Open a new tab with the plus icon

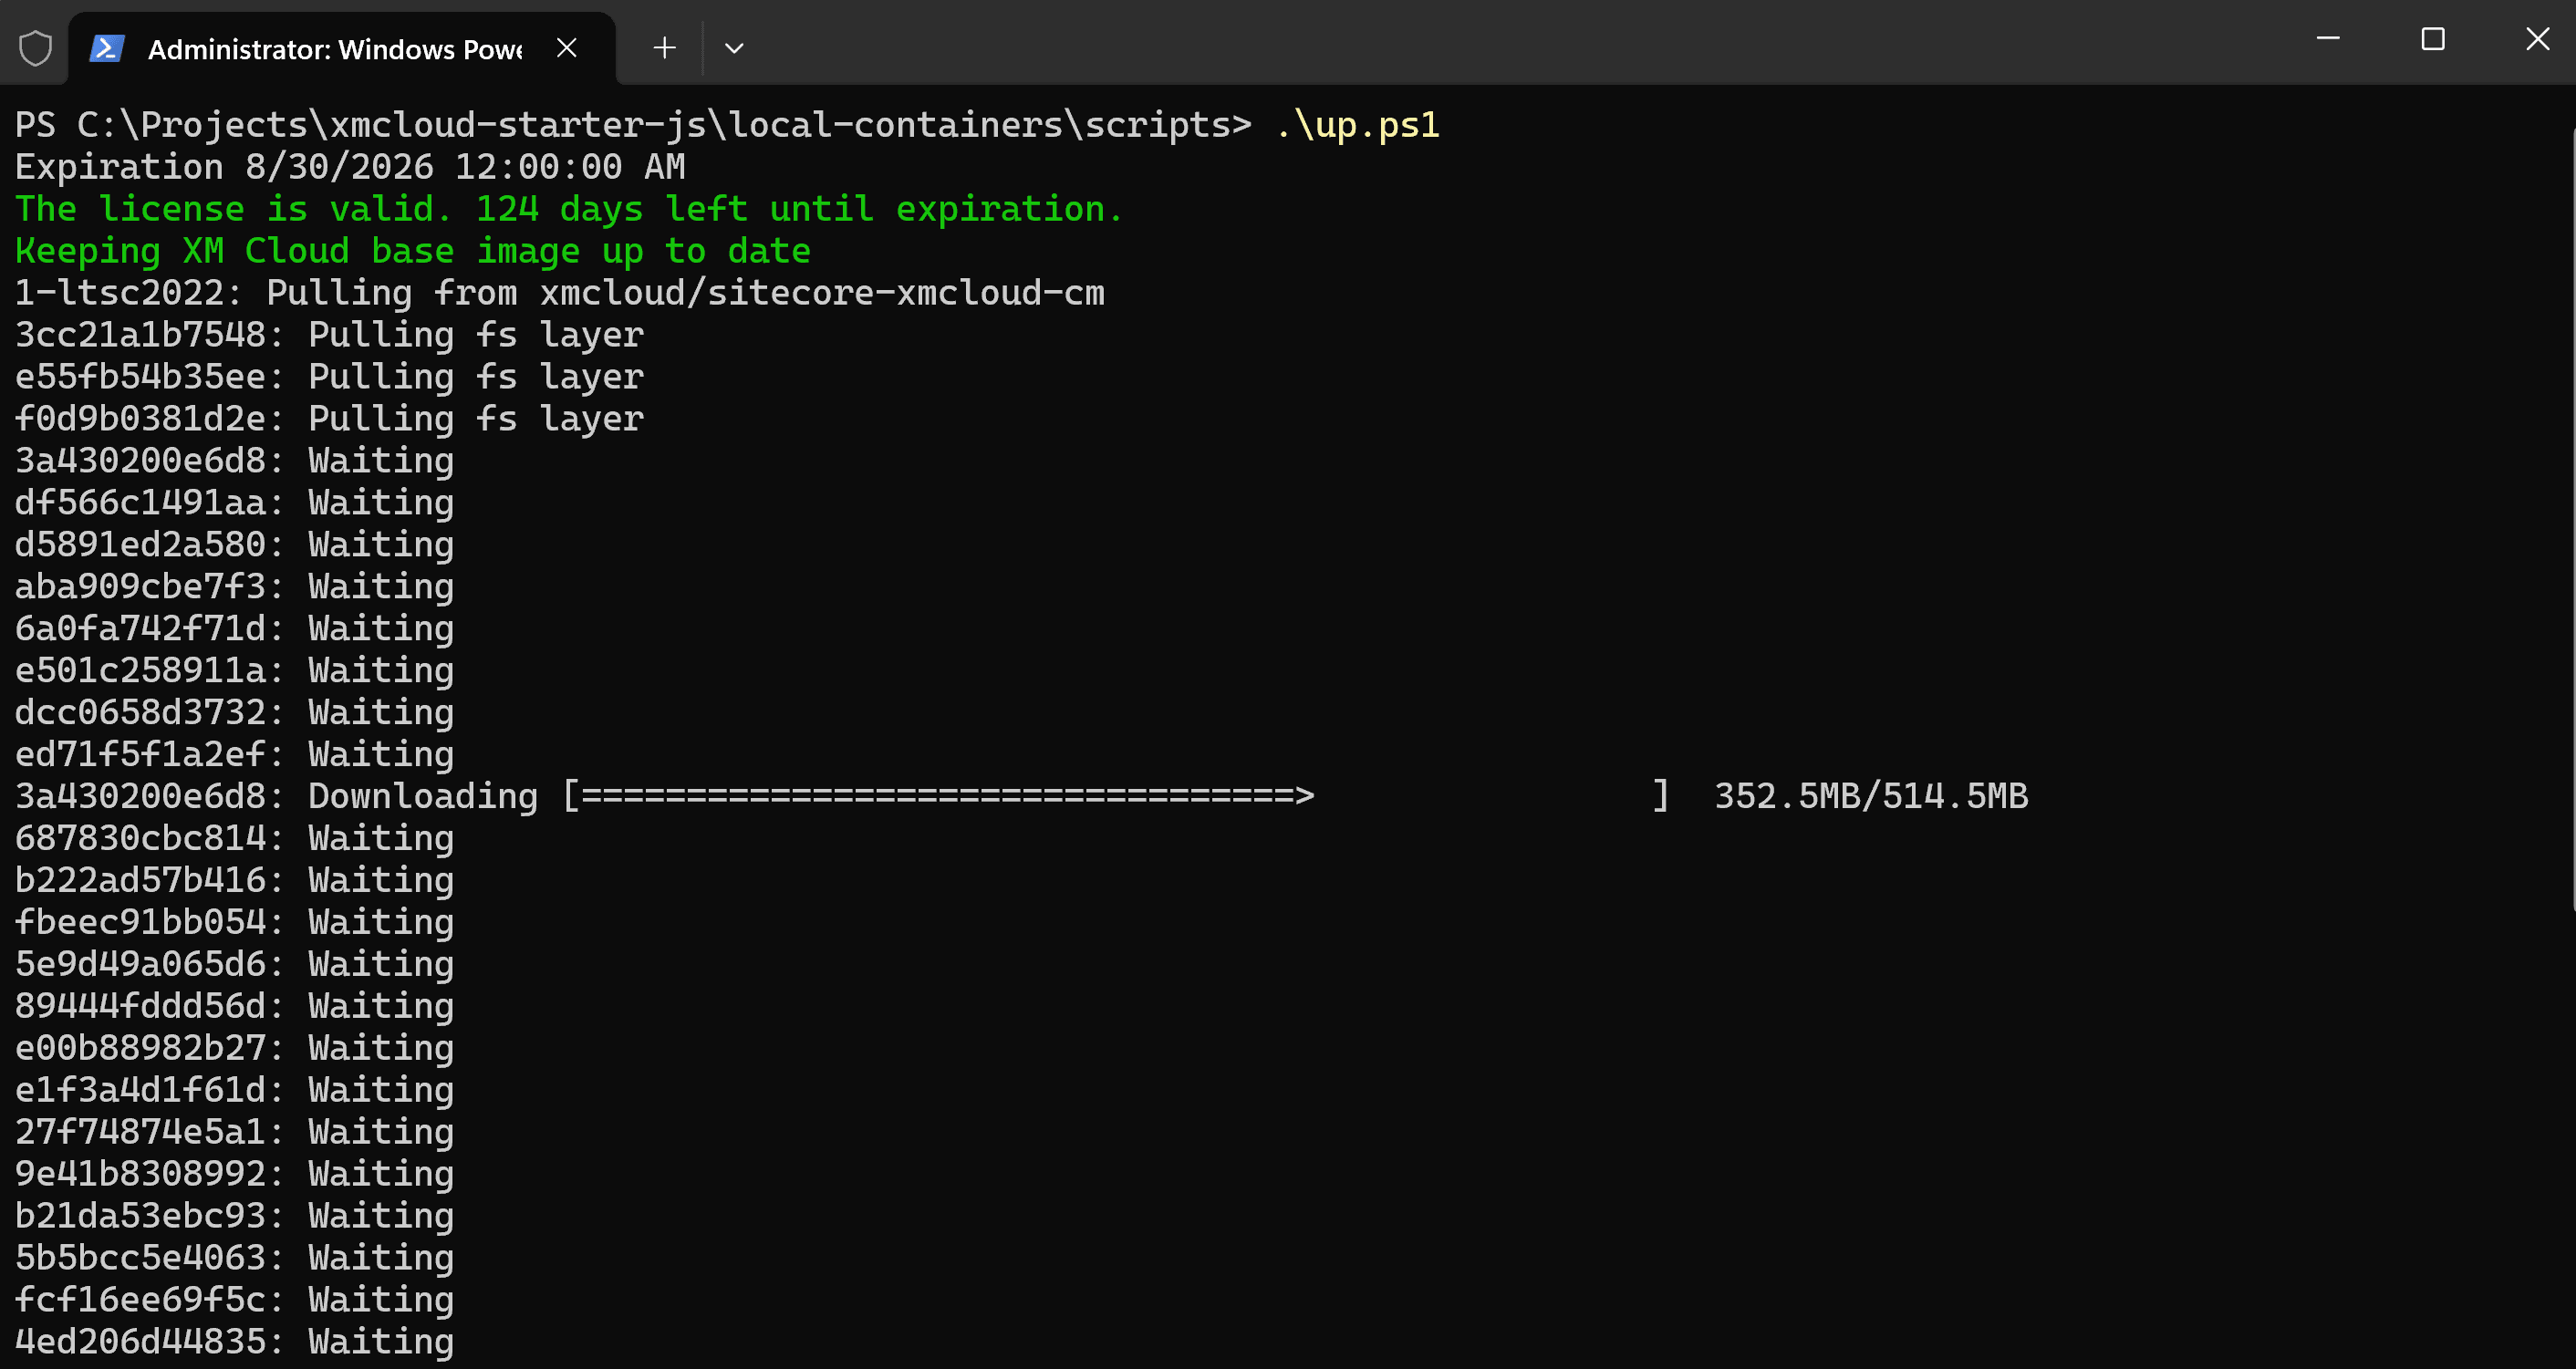point(664,48)
